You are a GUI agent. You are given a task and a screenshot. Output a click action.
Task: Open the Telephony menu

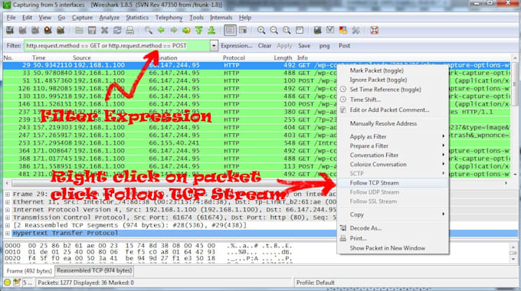click(x=169, y=18)
